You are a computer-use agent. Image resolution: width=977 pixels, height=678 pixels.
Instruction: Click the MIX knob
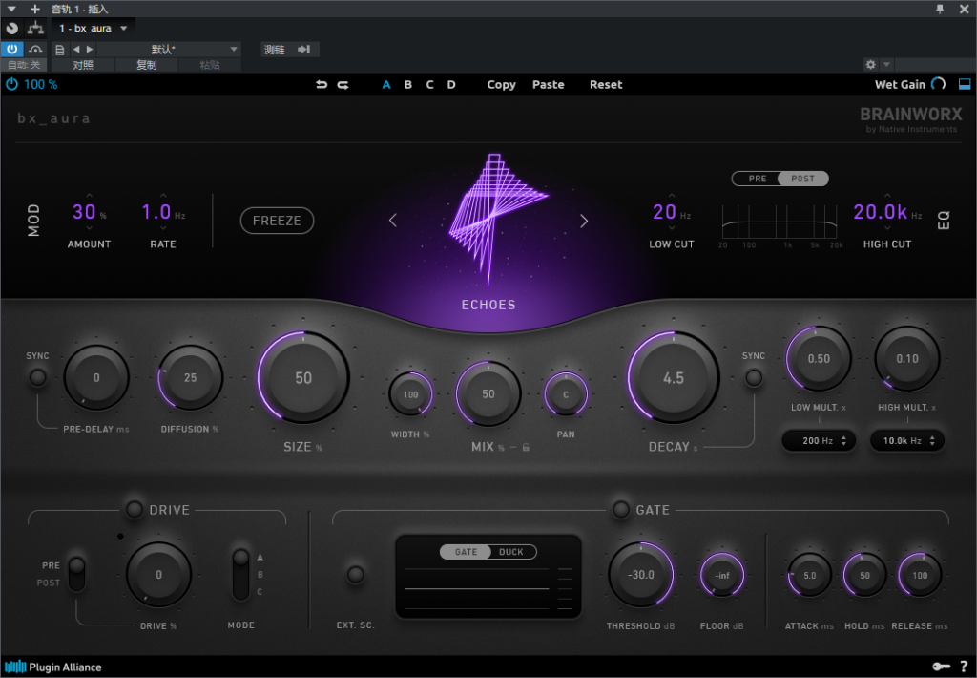(488, 393)
